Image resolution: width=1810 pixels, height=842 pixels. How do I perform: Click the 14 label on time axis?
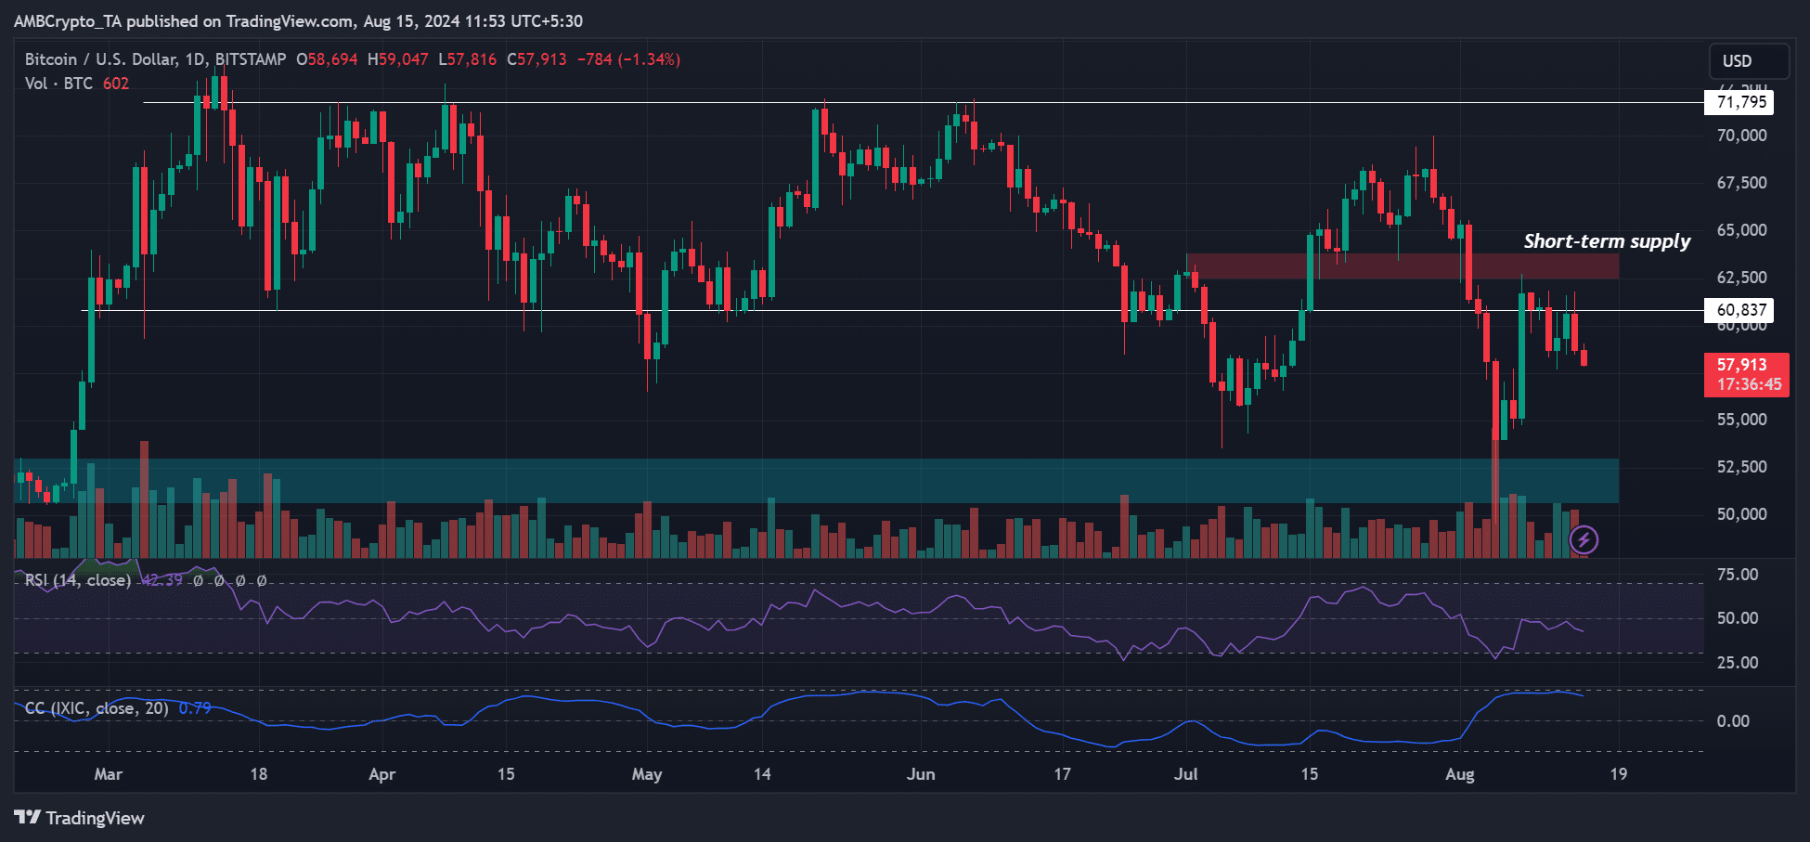click(x=762, y=774)
